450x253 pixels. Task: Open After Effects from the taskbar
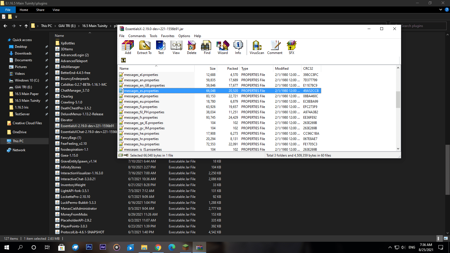pos(103,247)
